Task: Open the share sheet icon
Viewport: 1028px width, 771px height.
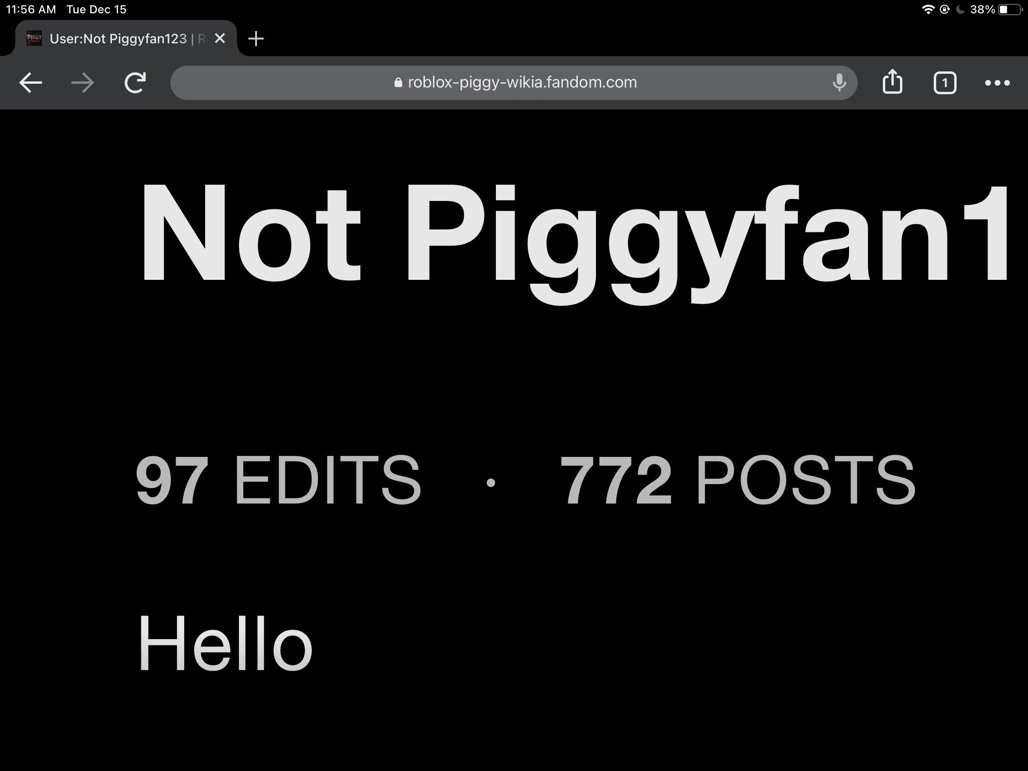Action: pyautogui.click(x=892, y=82)
